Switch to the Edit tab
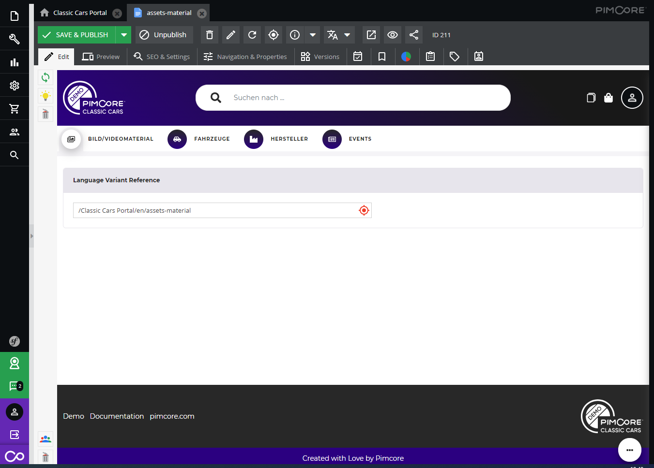This screenshot has width=654, height=468. click(x=57, y=57)
